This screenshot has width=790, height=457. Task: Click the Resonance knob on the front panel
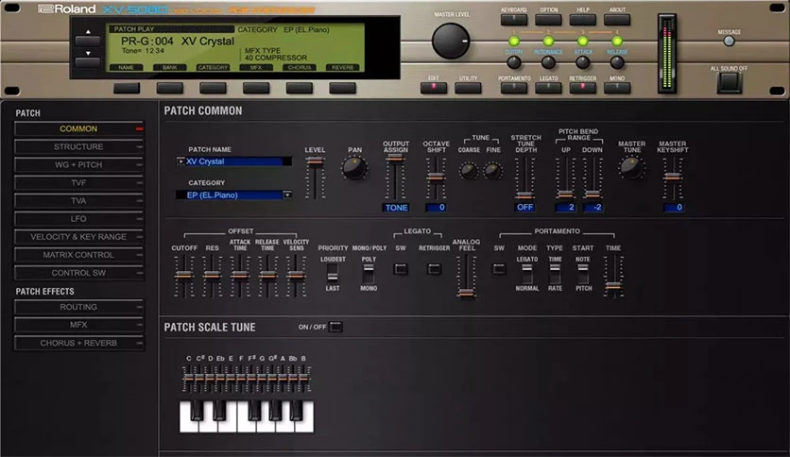click(x=548, y=62)
